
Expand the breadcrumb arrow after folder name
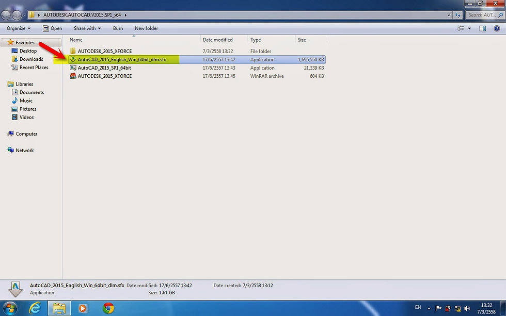125,15
